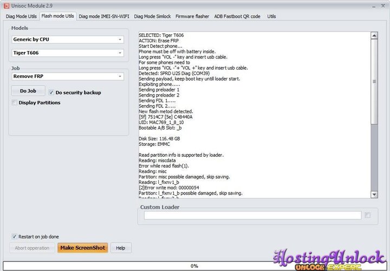Click the Make ScreenShot button
The image size is (390, 271).
(82, 248)
